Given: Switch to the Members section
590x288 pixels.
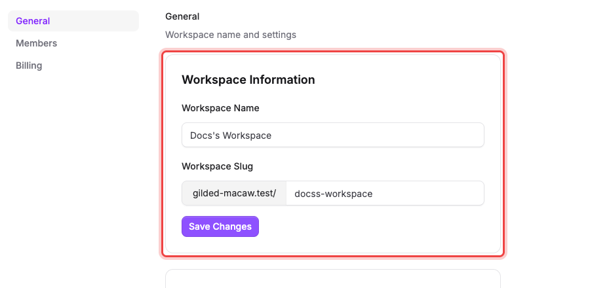Looking at the screenshot, I should (37, 43).
